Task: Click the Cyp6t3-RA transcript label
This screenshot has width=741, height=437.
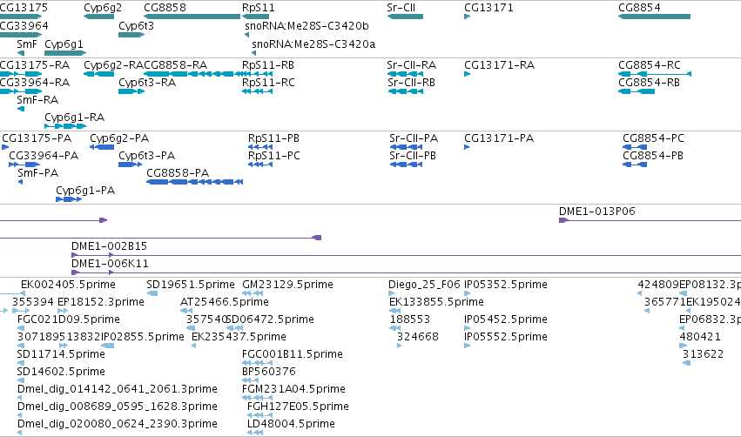Action: [x=147, y=83]
